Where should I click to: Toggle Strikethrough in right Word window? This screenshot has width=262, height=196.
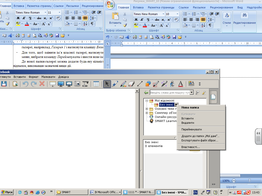coord(157,20)
